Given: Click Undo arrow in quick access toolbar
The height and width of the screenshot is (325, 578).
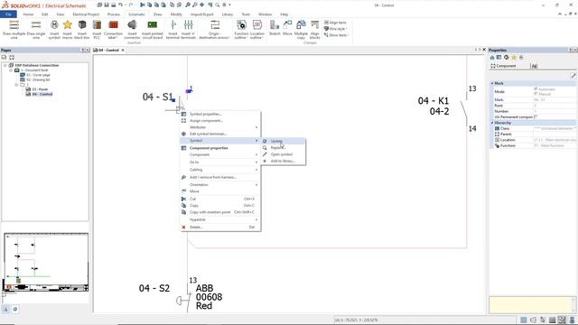Looking at the screenshot, I should 120,5.
